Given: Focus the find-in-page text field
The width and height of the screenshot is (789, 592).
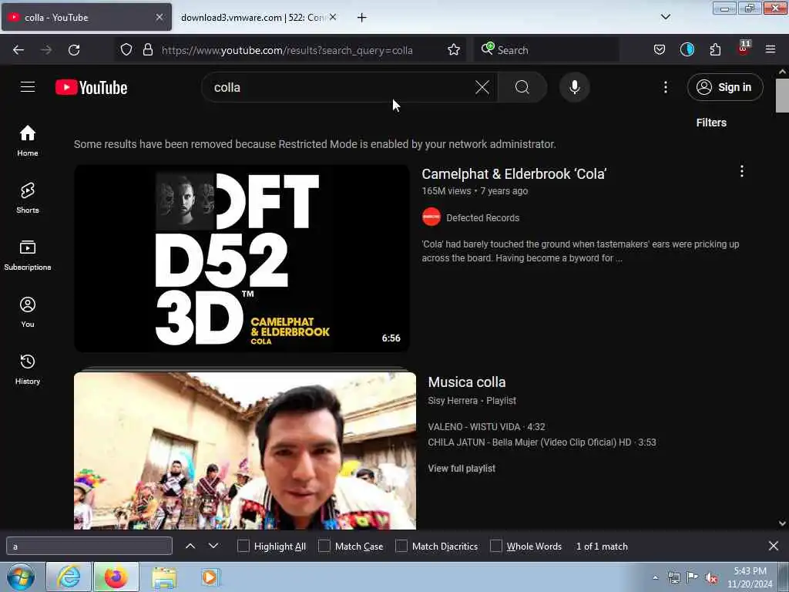Looking at the screenshot, I should [x=89, y=547].
